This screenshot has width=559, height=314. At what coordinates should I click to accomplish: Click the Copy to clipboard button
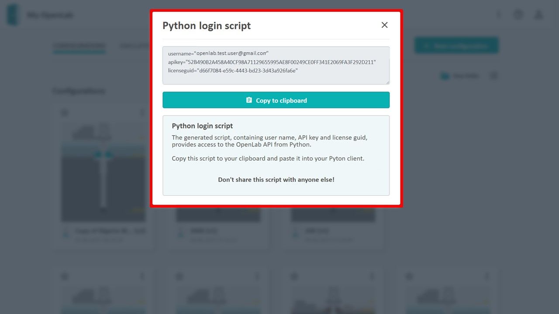click(276, 100)
